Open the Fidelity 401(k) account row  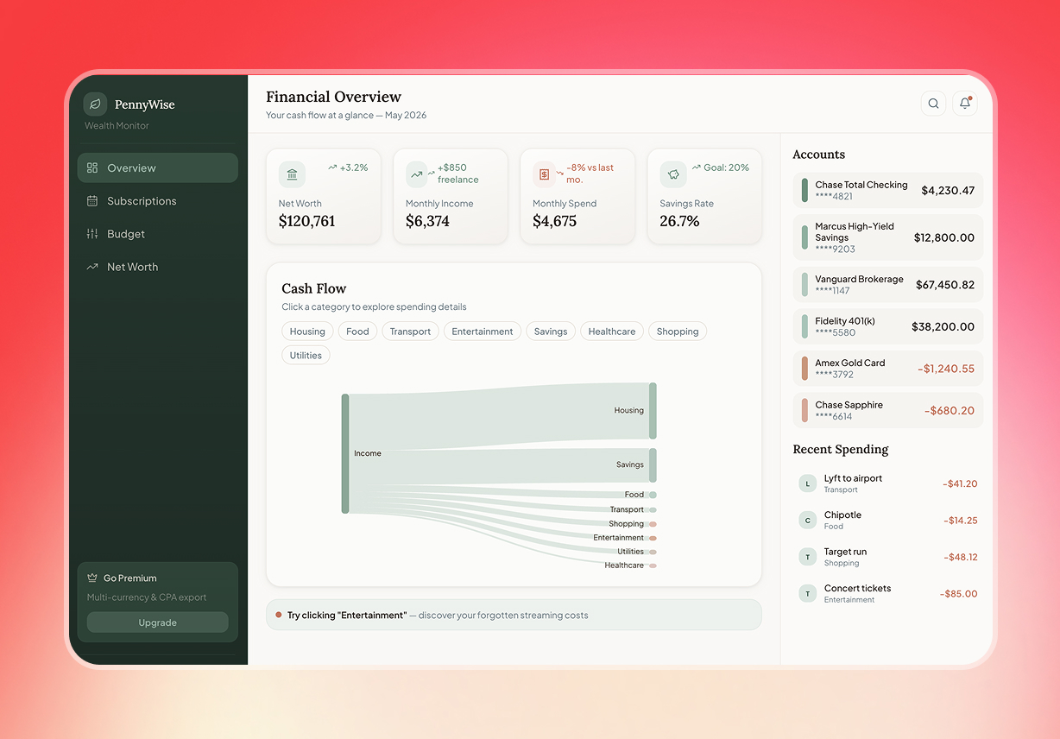point(888,326)
